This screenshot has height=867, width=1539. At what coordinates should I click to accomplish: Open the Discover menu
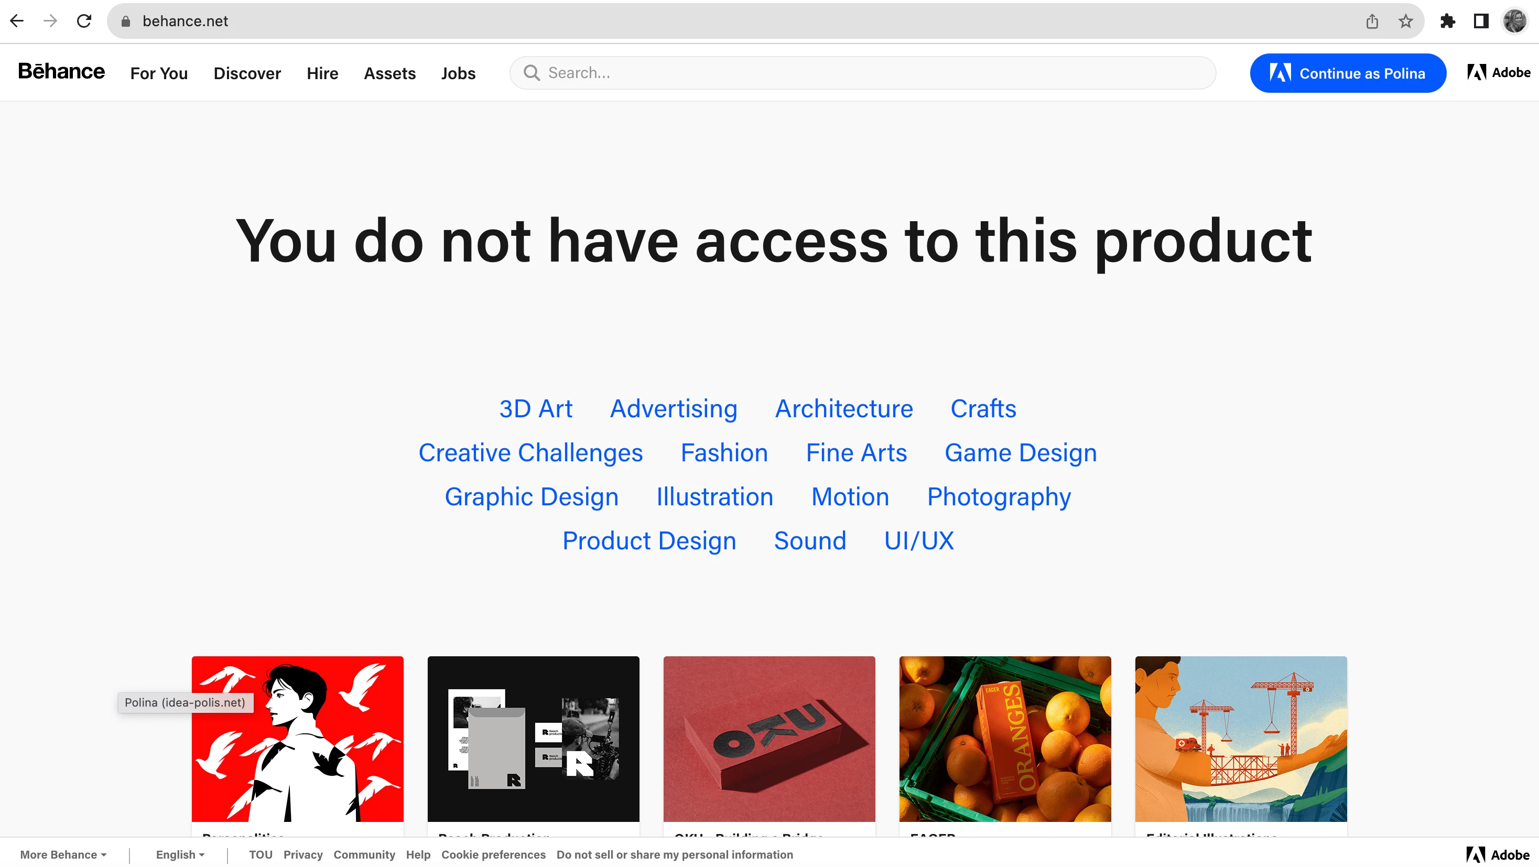(247, 73)
